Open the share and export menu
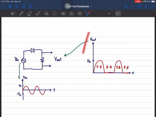 tap(30, 6)
